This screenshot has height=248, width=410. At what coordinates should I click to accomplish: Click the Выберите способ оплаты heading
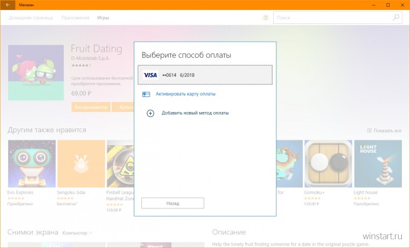click(x=187, y=55)
